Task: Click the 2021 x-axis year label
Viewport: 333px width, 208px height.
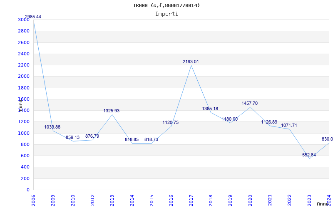Action: point(270,200)
